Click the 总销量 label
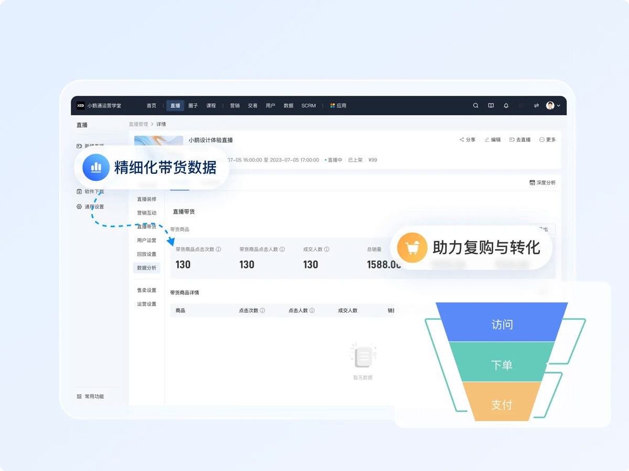Image resolution: width=629 pixels, height=471 pixels. pos(374,250)
